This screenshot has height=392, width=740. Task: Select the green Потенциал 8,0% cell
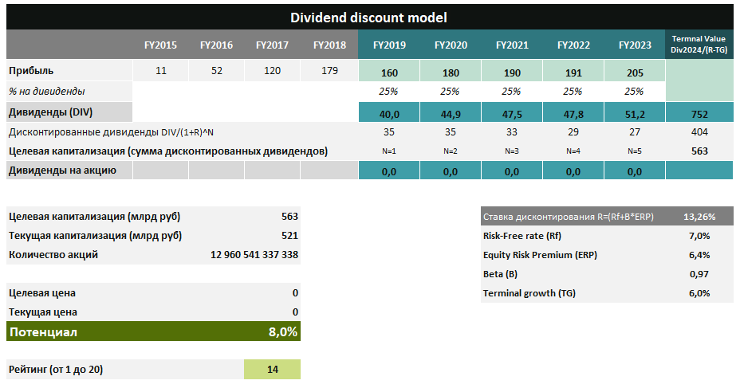[153, 331]
